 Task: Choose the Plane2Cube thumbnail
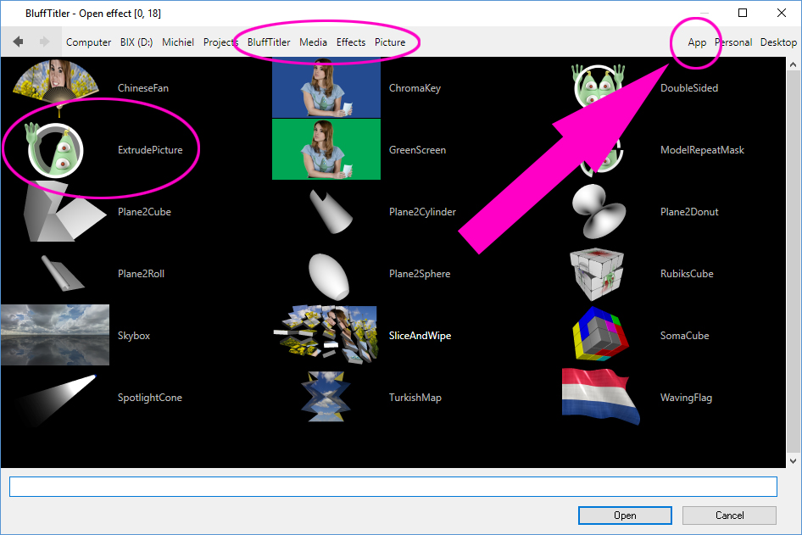pyautogui.click(x=64, y=212)
